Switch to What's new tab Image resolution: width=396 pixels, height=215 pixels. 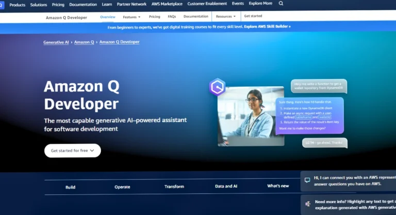pyautogui.click(x=278, y=186)
